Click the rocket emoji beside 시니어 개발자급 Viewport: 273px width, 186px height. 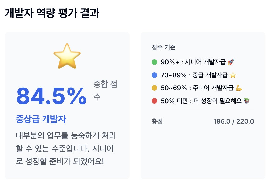pyautogui.click(x=231, y=62)
